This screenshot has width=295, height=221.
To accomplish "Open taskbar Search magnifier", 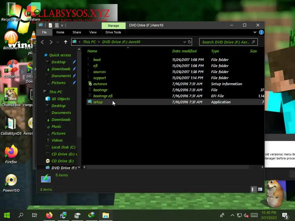I will pyautogui.click(x=21, y=215).
